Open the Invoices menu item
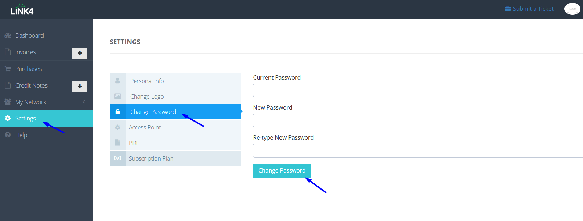Image resolution: width=583 pixels, height=221 pixels. [25, 52]
